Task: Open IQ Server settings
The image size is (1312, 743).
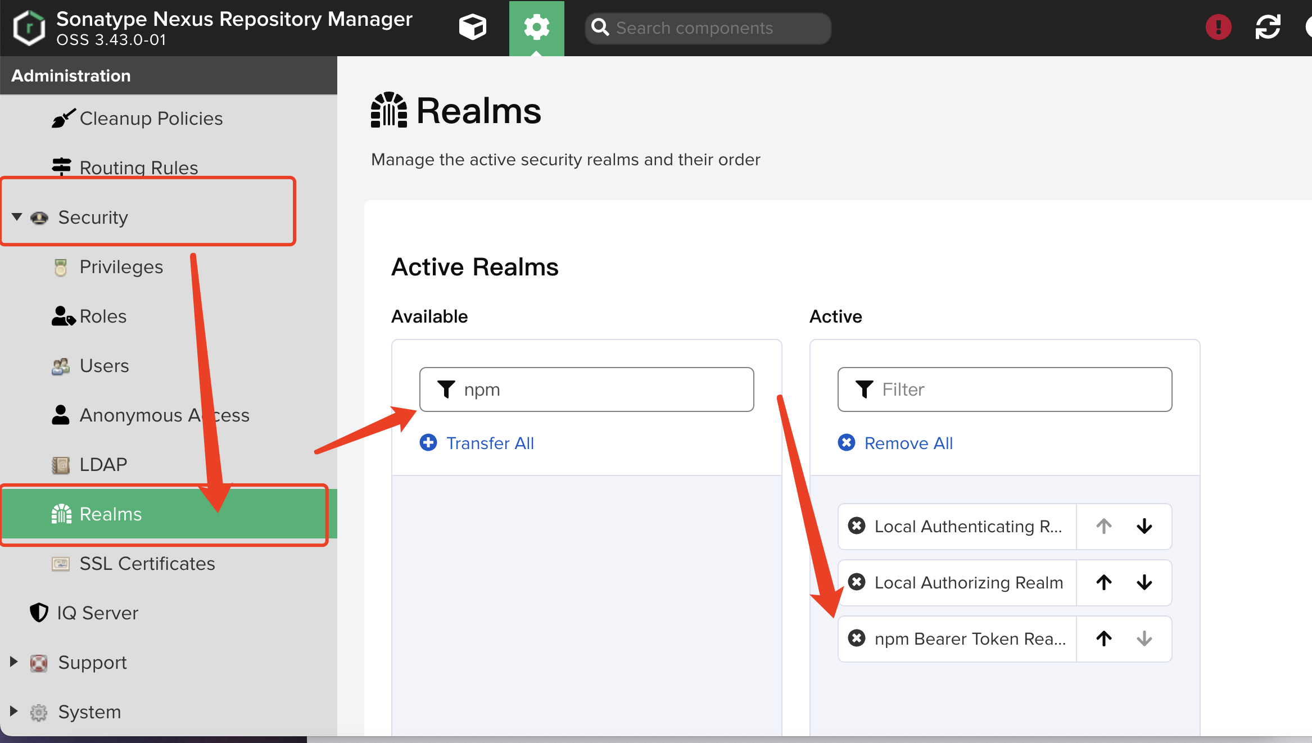Action: pyautogui.click(x=98, y=613)
